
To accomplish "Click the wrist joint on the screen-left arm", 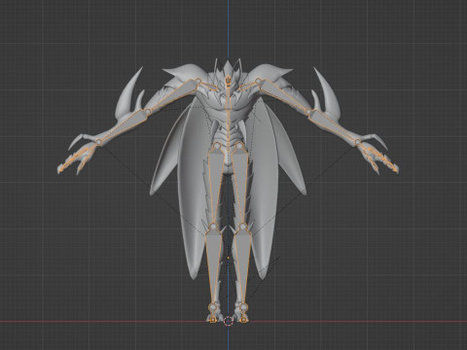I will pos(98,142).
